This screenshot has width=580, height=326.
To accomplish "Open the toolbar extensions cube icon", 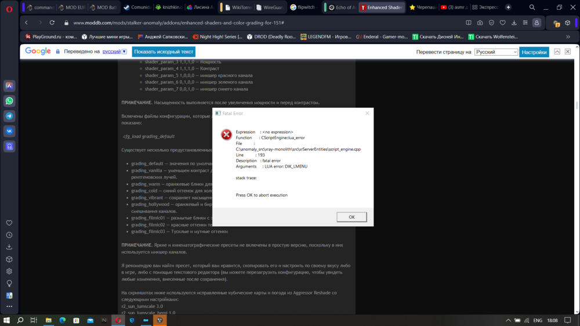I will [x=568, y=23].
